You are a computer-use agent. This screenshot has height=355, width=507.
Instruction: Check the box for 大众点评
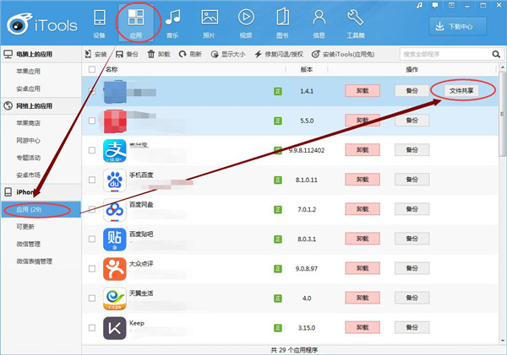(x=92, y=268)
